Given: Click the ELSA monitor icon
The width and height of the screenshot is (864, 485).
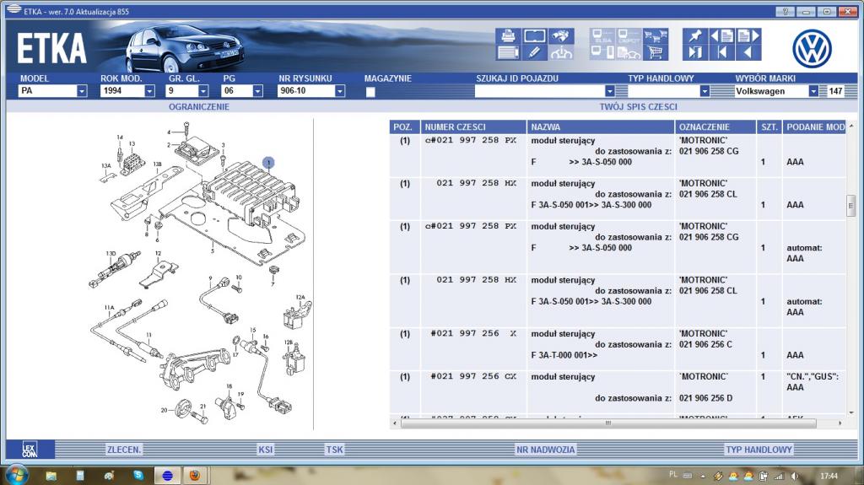Looking at the screenshot, I should pyautogui.click(x=602, y=36).
